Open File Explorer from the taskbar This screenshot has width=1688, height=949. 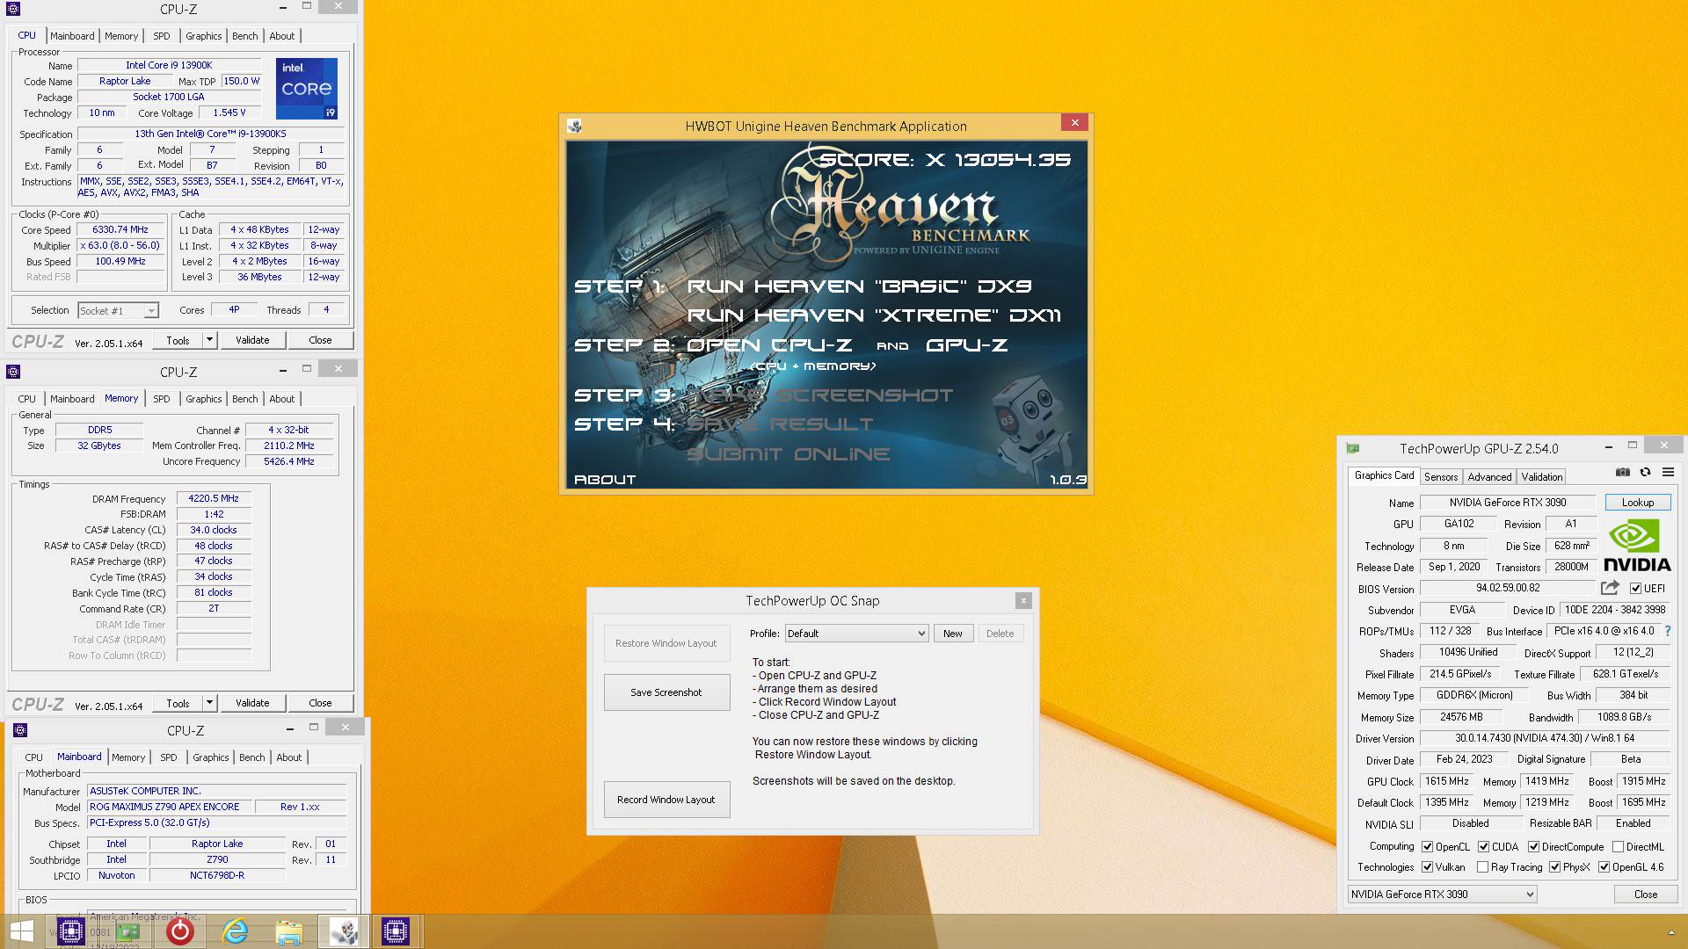tap(288, 931)
